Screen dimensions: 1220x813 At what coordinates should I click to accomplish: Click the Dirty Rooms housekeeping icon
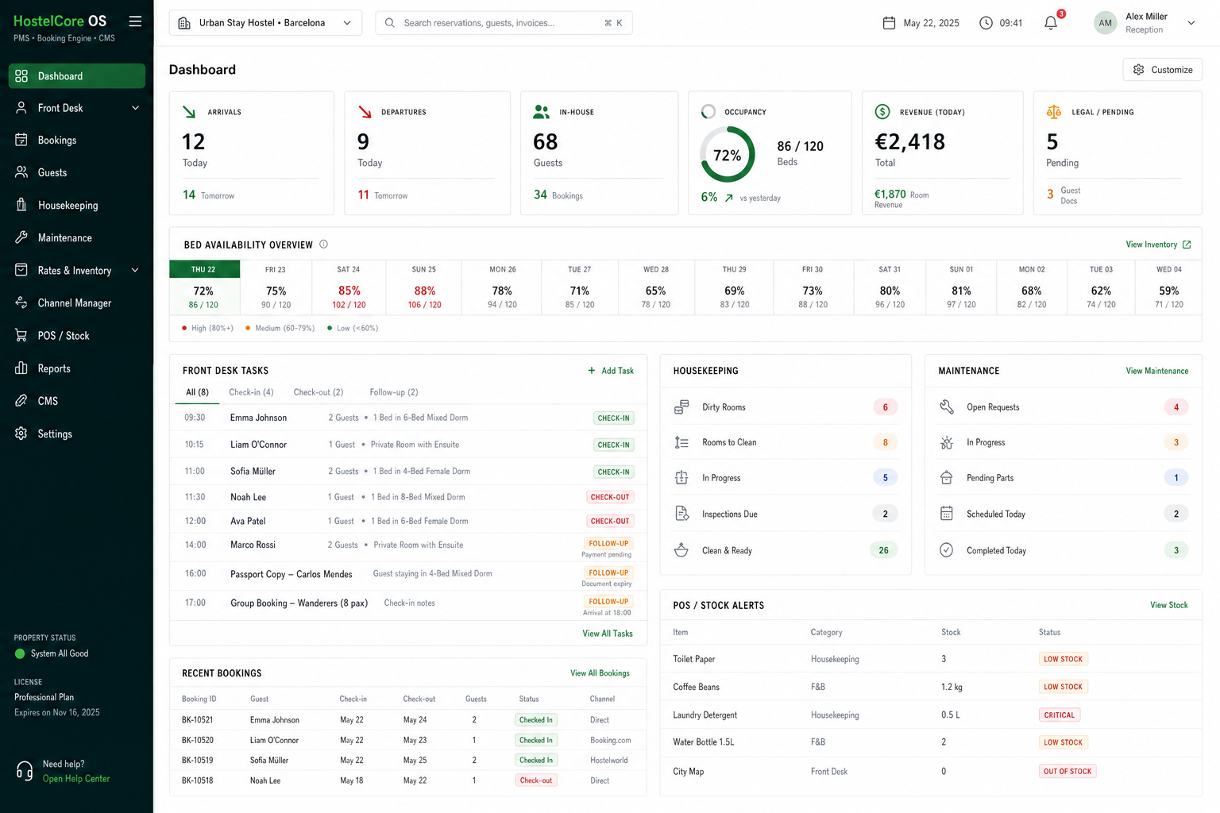[x=681, y=407]
